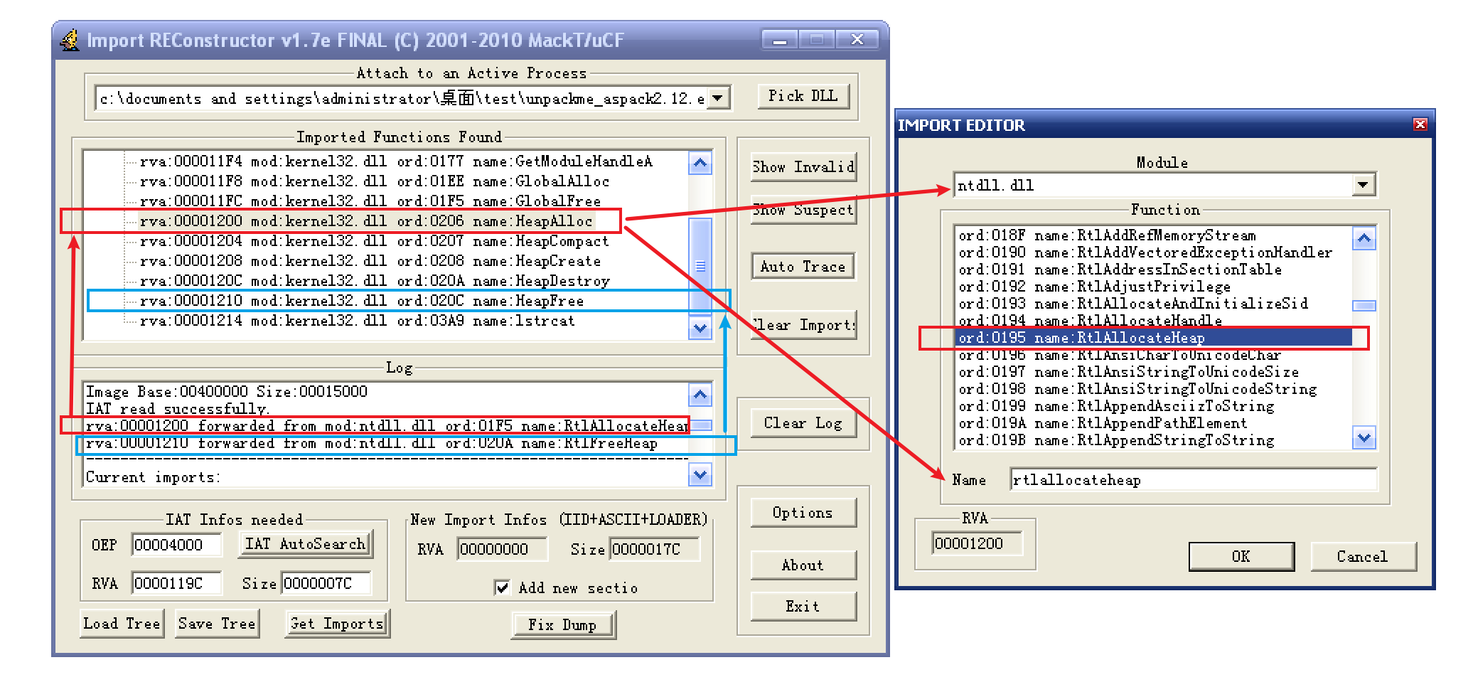
Task: Select the HeapFree import row
Action: click(x=362, y=301)
